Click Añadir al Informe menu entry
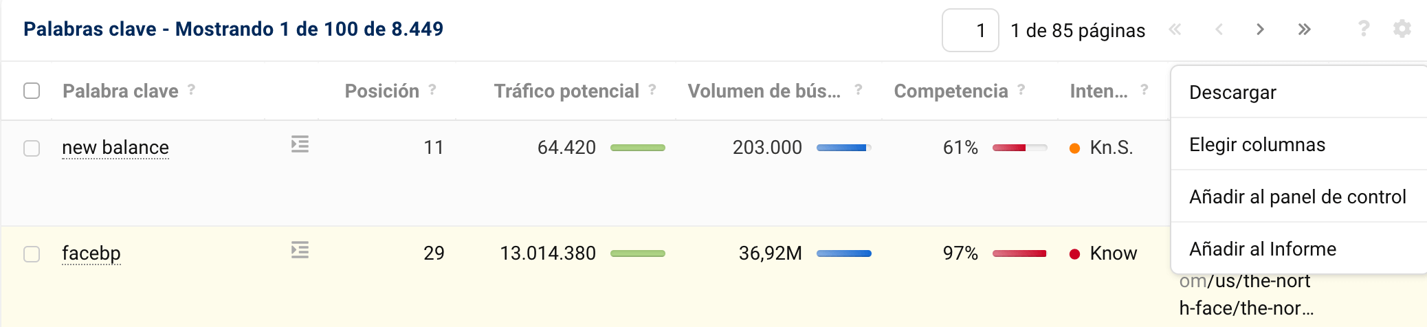This screenshot has height=327, width=1427. [1263, 249]
